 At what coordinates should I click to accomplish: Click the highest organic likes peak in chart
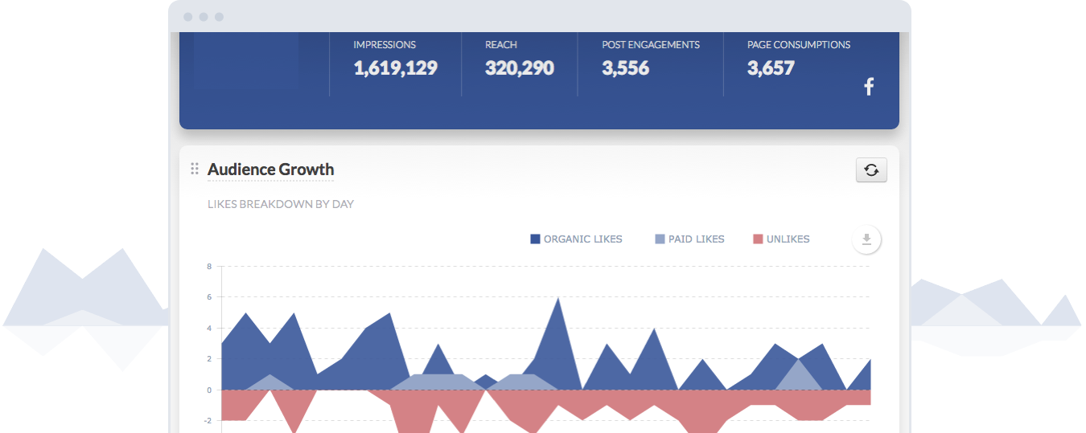[x=557, y=300]
